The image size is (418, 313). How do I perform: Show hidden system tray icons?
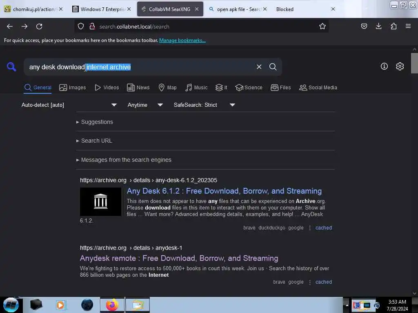coord(347,305)
